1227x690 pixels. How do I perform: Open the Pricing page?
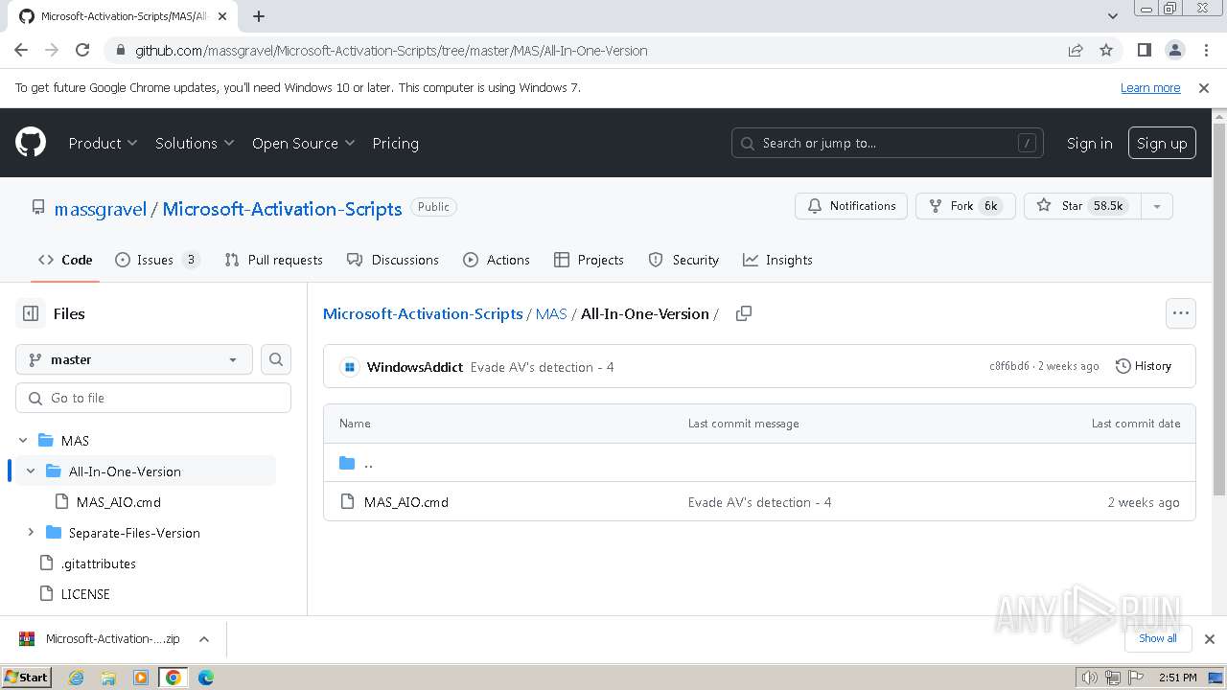395,143
